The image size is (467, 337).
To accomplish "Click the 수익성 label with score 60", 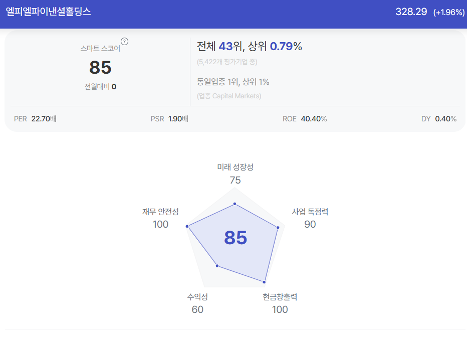I will point(197,303).
